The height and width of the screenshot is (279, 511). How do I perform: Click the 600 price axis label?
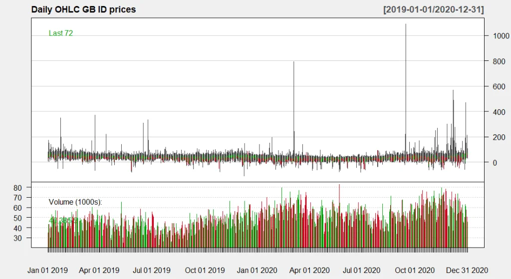[x=499, y=86]
